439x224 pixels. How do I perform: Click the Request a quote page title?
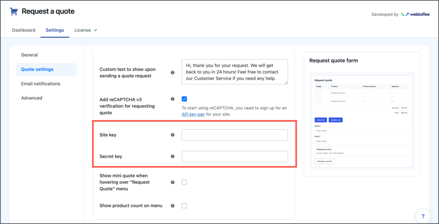pos(48,11)
